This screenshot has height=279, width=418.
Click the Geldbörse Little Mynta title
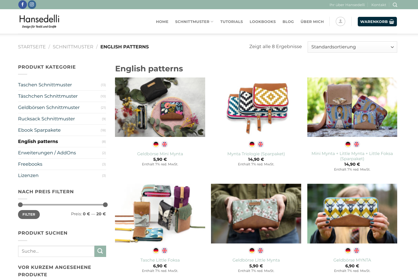tap(256, 260)
